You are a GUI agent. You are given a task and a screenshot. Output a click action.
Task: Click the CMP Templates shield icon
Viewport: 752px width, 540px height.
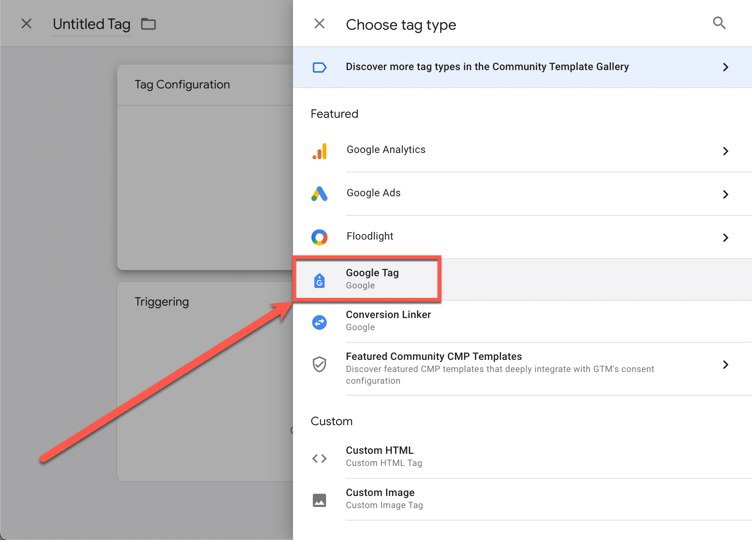tap(319, 364)
